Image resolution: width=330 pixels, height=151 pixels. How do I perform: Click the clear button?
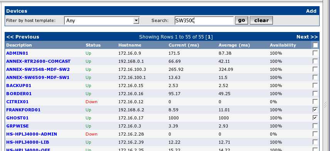pyautogui.click(x=261, y=20)
